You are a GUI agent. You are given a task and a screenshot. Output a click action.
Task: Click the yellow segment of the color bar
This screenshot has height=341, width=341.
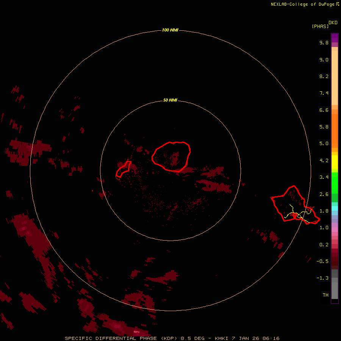click(x=335, y=162)
